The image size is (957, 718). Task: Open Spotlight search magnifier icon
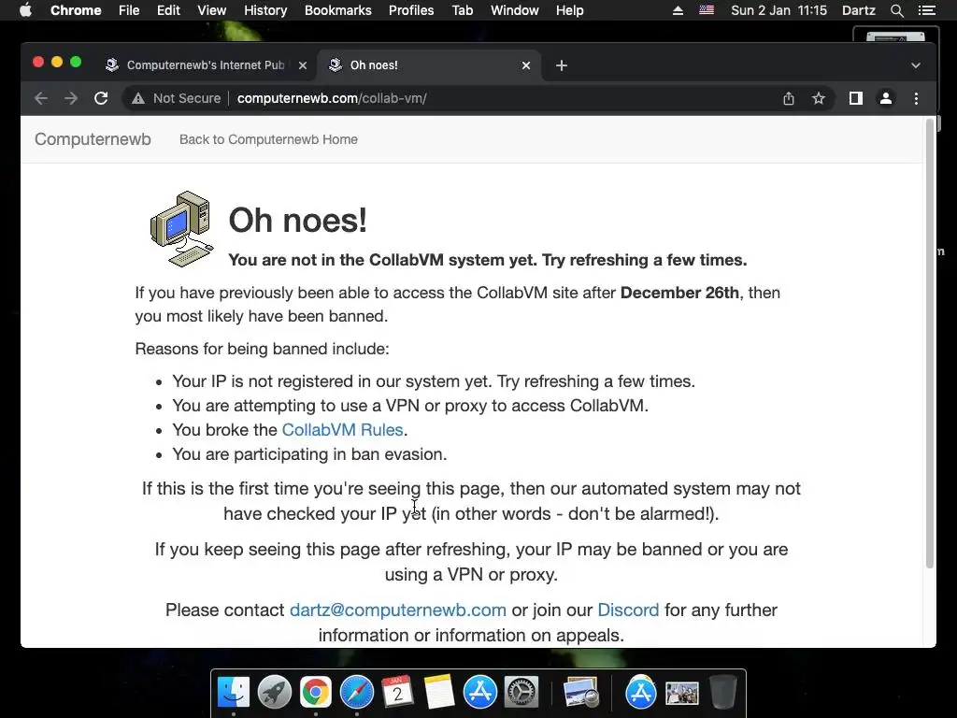[896, 10]
